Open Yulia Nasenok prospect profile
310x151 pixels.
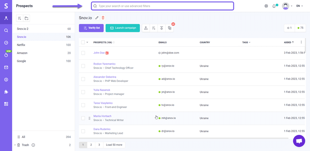[x=102, y=90]
